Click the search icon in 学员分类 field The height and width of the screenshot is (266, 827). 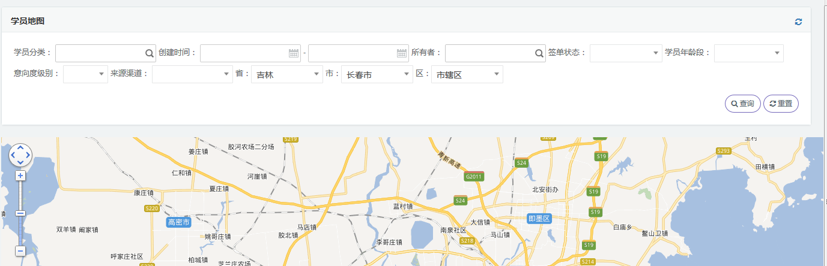click(x=150, y=53)
